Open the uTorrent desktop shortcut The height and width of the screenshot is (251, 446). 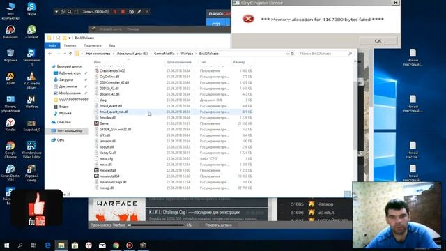click(31, 32)
